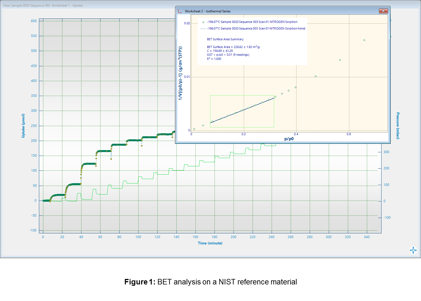Click the BET data point just below 0.01
This screenshot has height=301, width=421.
point(316,76)
